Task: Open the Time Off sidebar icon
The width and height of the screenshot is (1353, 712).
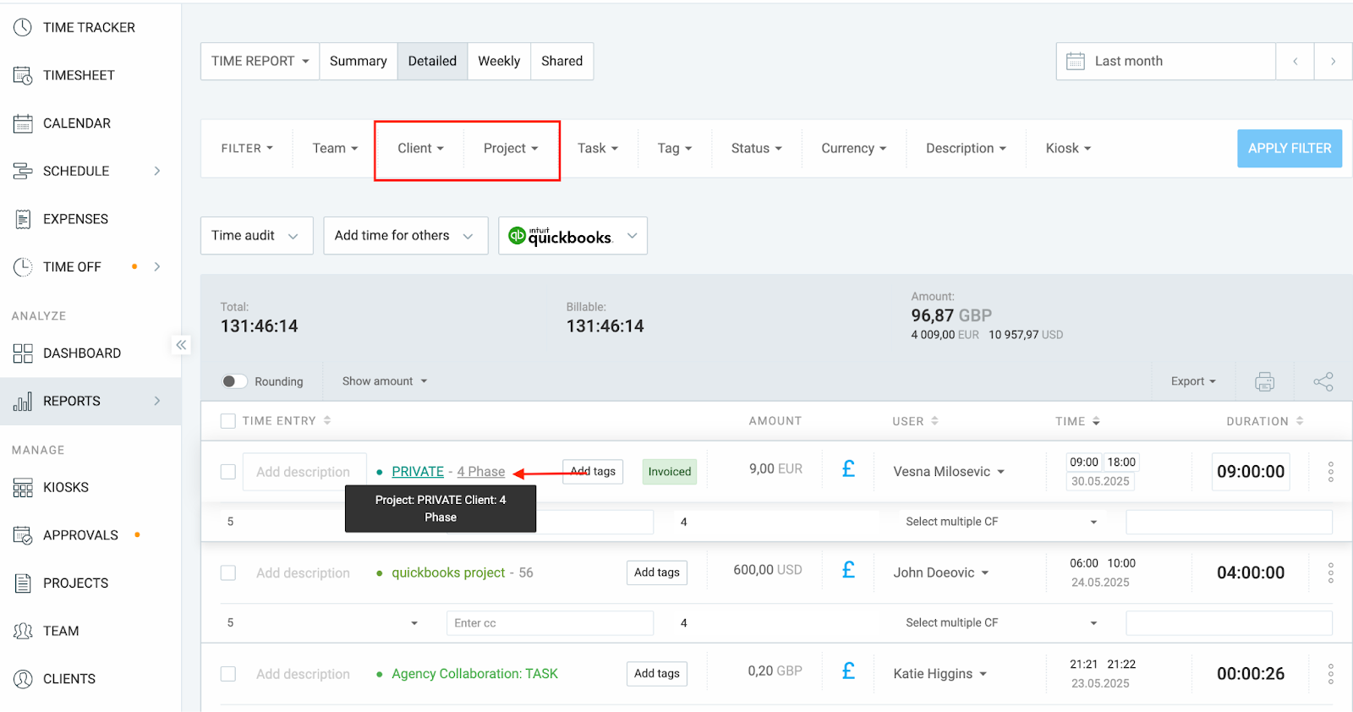Action: tap(23, 266)
